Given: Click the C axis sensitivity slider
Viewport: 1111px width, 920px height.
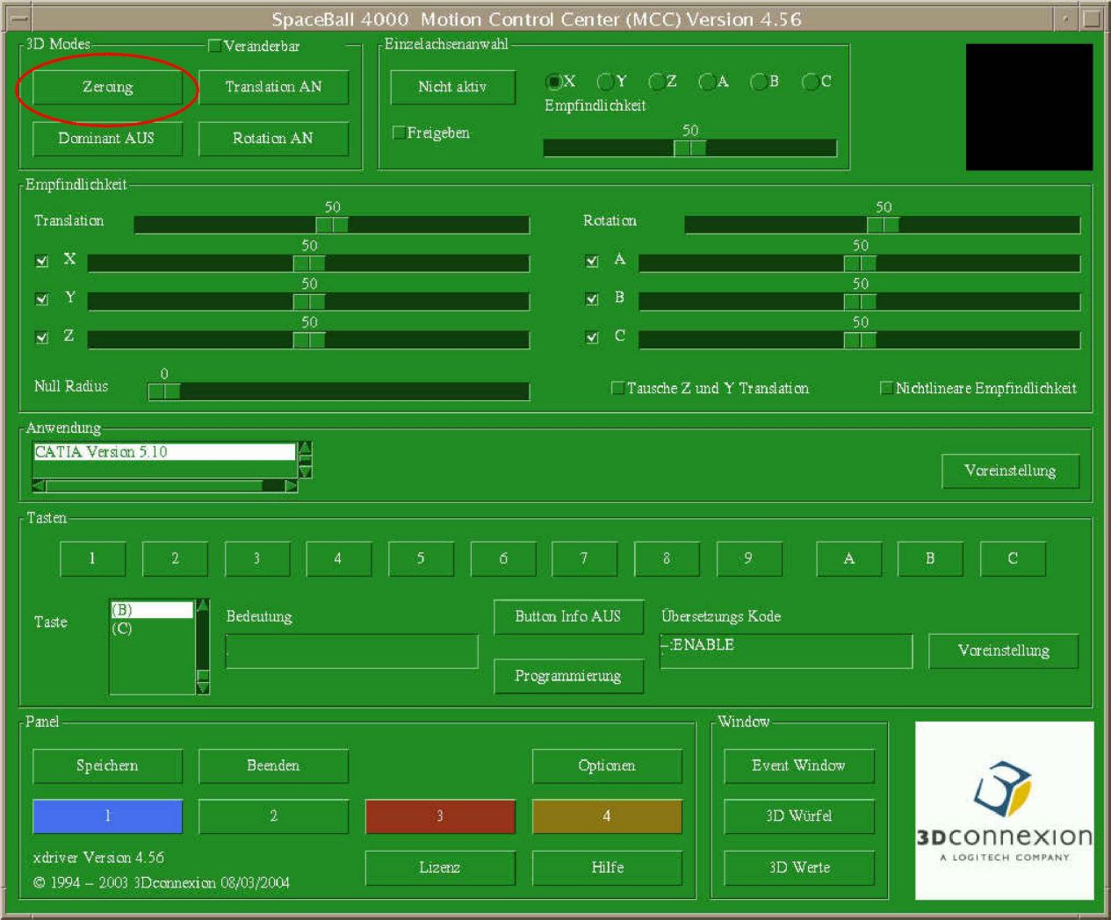Looking at the screenshot, I should (860, 340).
